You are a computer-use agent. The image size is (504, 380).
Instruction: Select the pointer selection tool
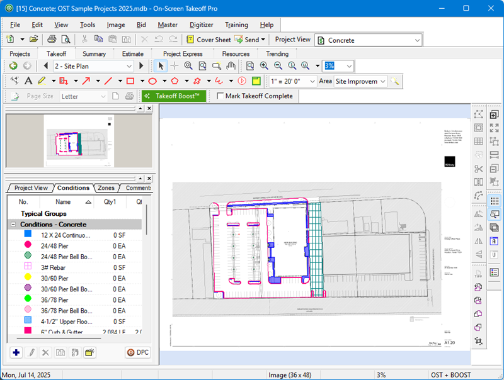161,66
